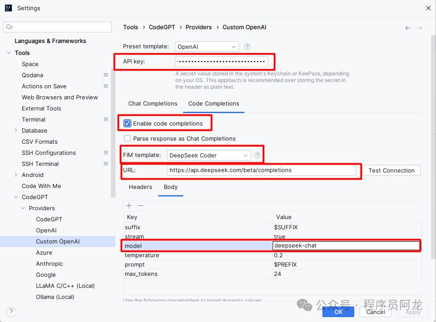Expand the Android tree node

tap(16, 175)
